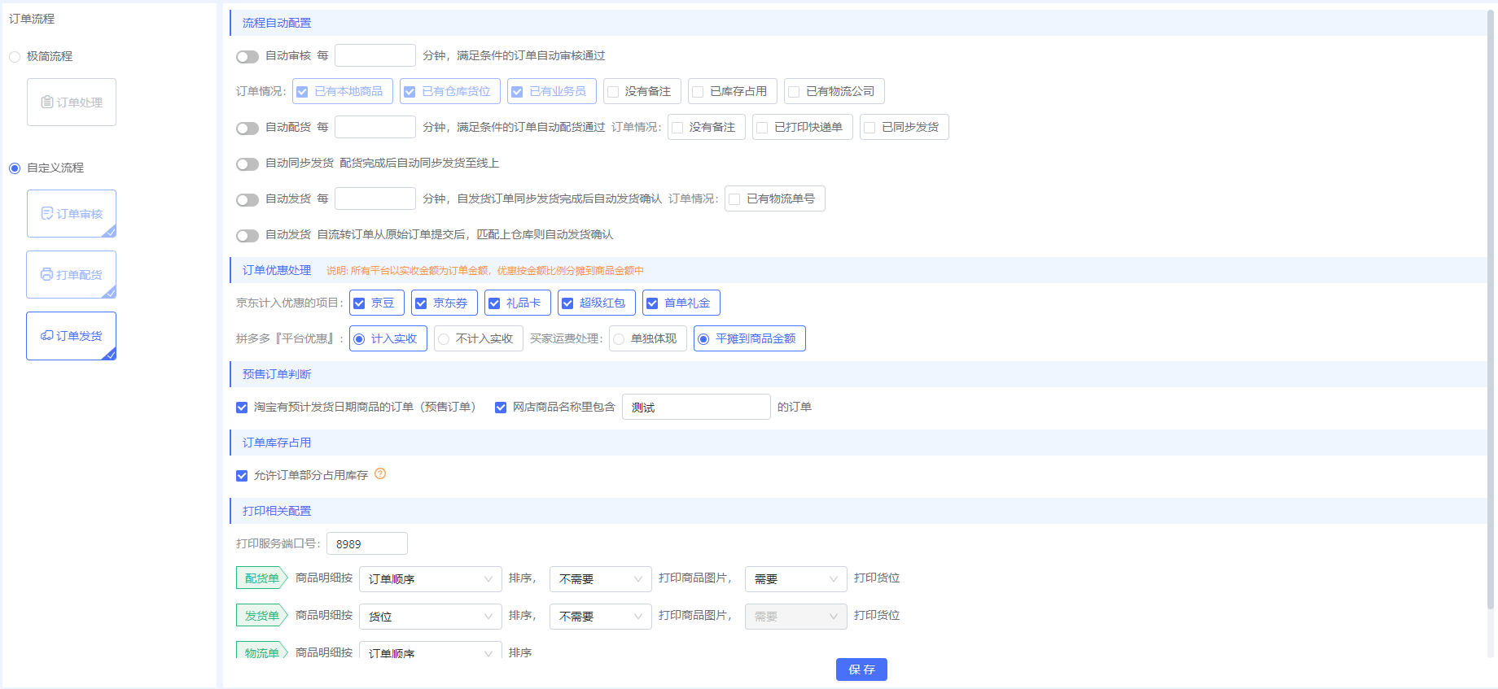This screenshot has width=1498, height=689.
Task: Toggle 自动发货 switch for 自流转订单
Action: click(x=247, y=235)
